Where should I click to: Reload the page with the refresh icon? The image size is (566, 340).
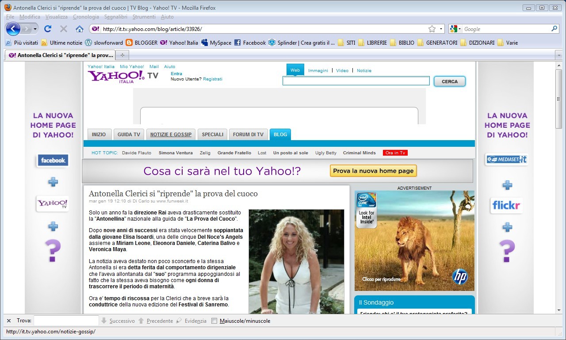[x=48, y=29]
